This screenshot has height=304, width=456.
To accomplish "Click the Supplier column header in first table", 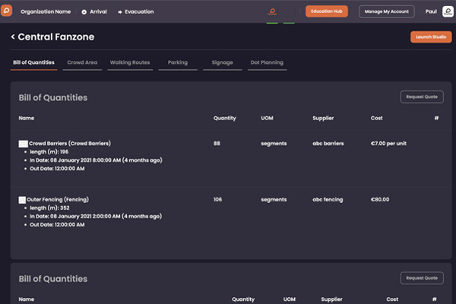I will point(323,118).
